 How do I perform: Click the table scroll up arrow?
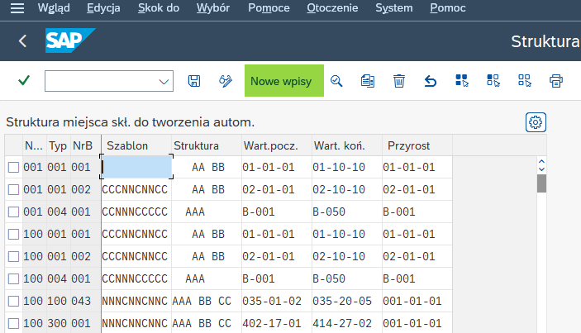[541, 162]
